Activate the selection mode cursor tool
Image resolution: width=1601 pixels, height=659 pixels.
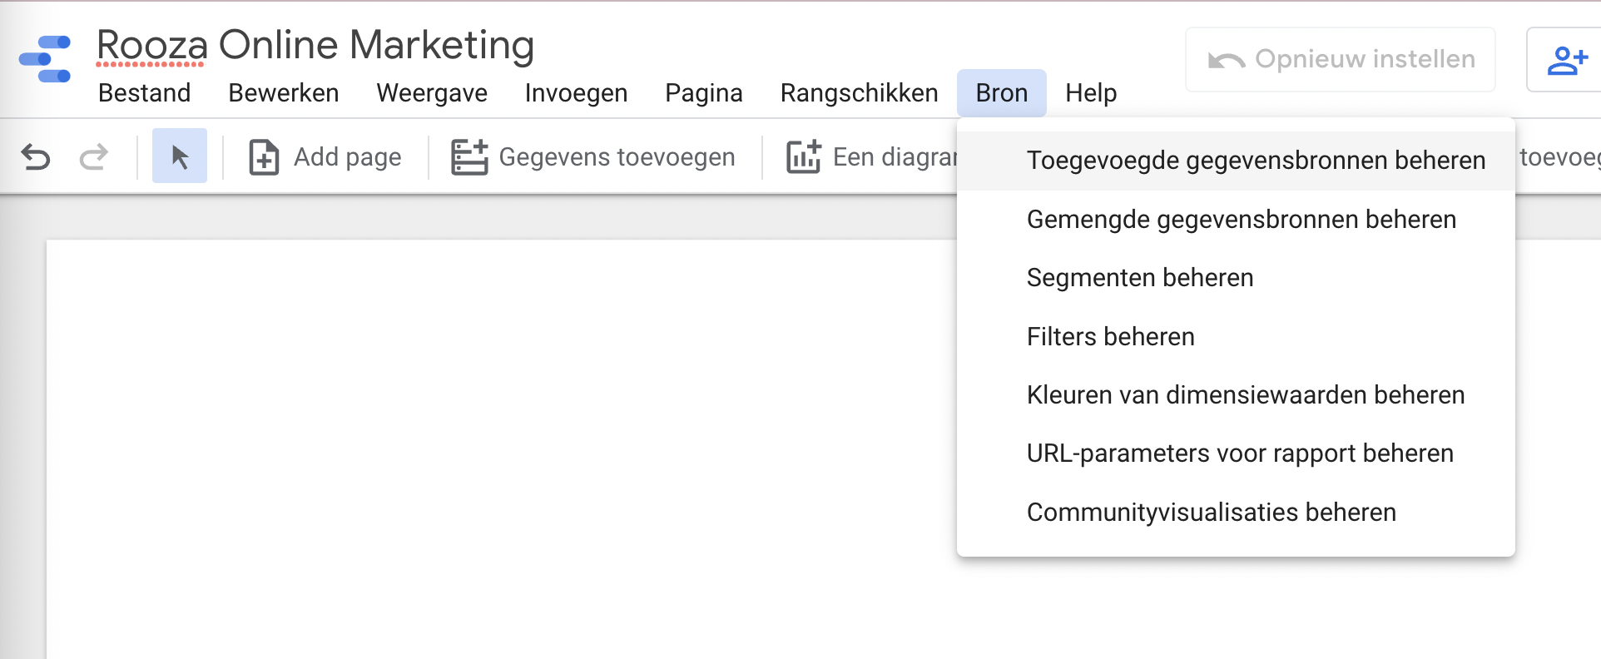180,156
